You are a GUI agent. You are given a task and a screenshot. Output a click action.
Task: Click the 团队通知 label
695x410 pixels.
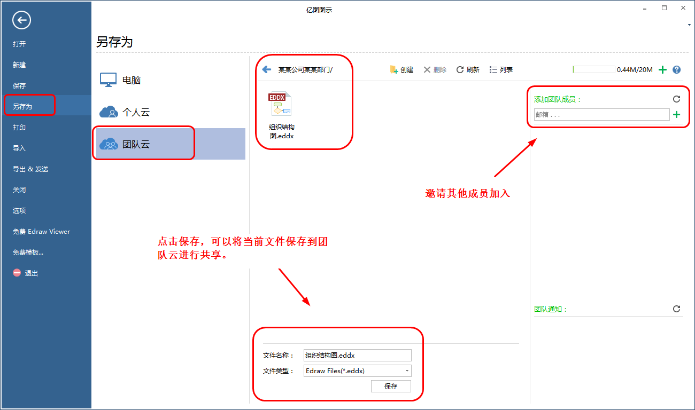[551, 309]
